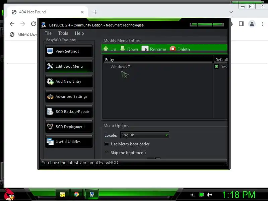Open the Chrome profile avatar
This screenshot has width=268, height=201.
pos(252,24)
